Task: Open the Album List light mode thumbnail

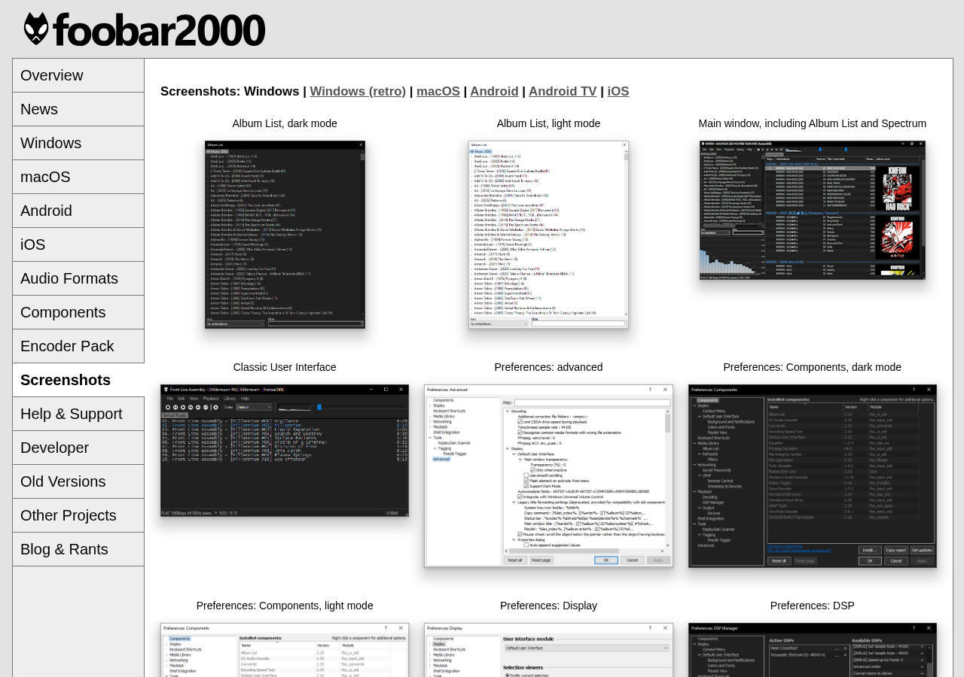Action: pyautogui.click(x=548, y=235)
